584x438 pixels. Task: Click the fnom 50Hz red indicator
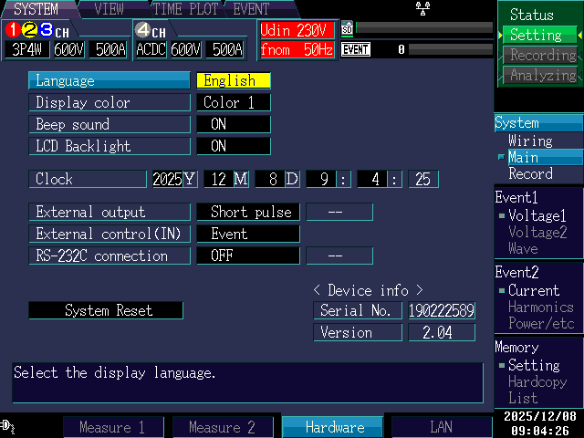tap(297, 49)
